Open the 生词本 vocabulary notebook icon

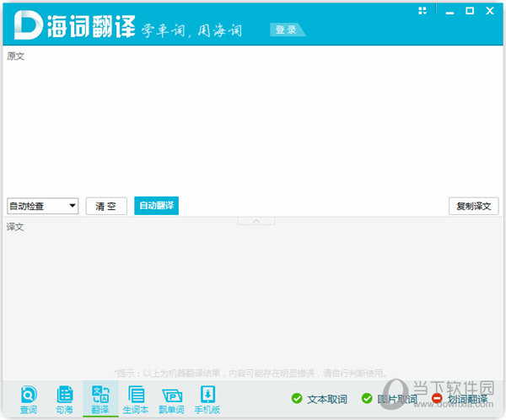tap(136, 399)
